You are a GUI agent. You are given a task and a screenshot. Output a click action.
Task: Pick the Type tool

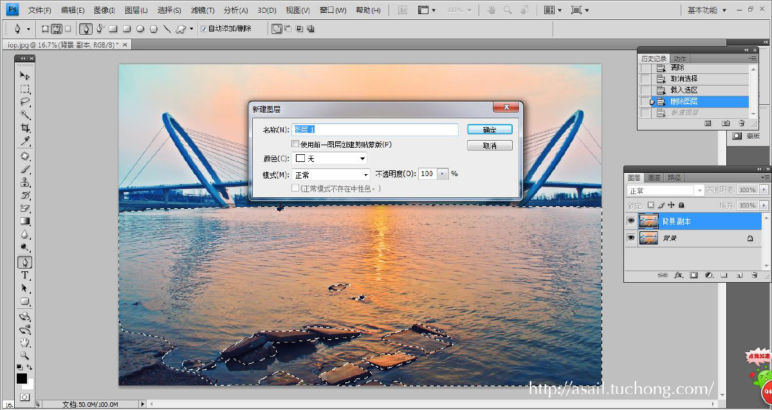click(25, 275)
